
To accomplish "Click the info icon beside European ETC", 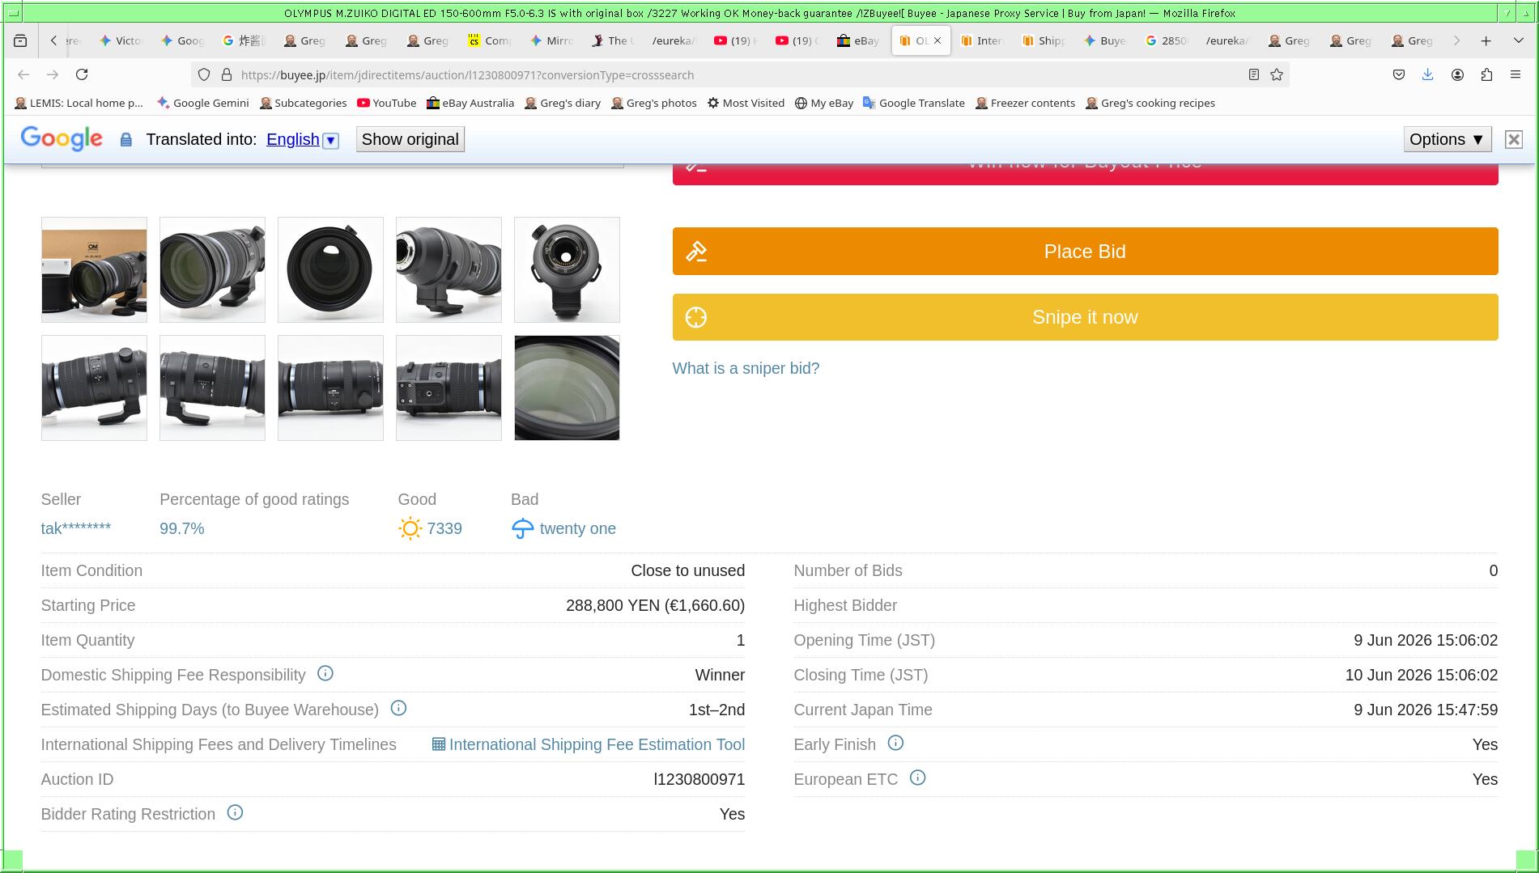I will point(917,778).
